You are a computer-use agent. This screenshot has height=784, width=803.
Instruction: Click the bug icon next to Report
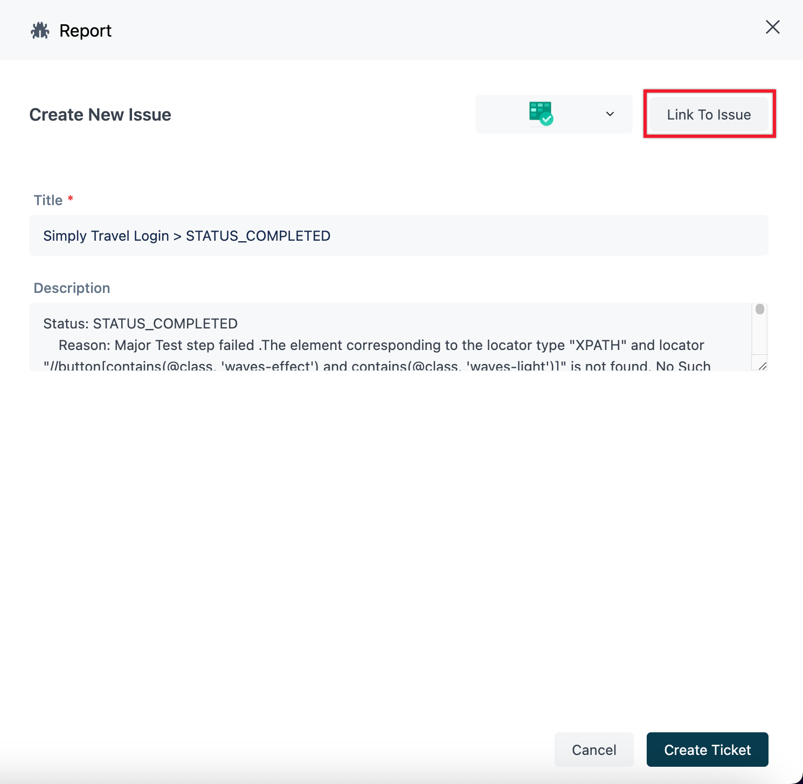(40, 30)
